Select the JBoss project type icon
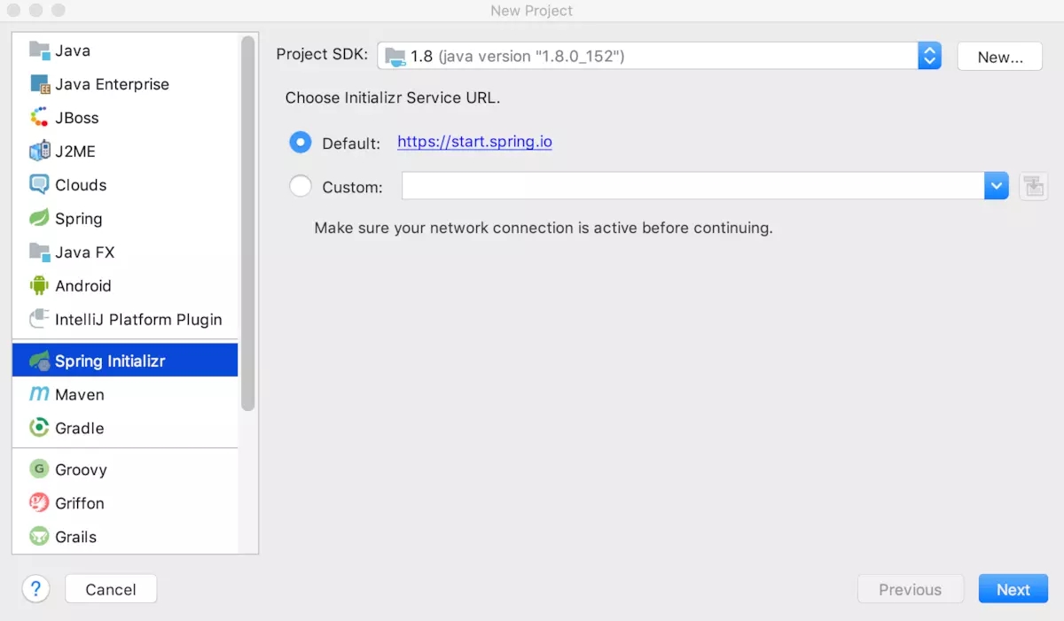This screenshot has height=621, width=1064. pyautogui.click(x=39, y=118)
